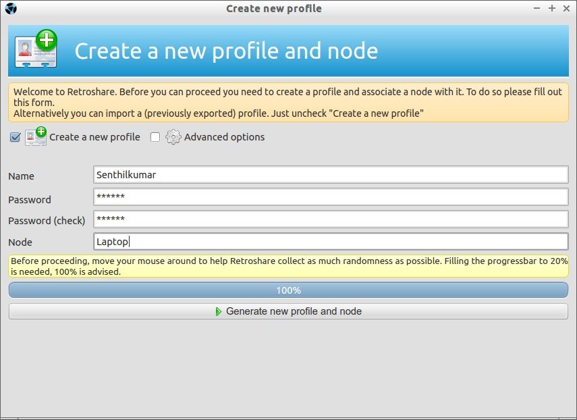Image resolution: width=577 pixels, height=420 pixels.
Task: Click the Password (check) label
Action: 47,221
